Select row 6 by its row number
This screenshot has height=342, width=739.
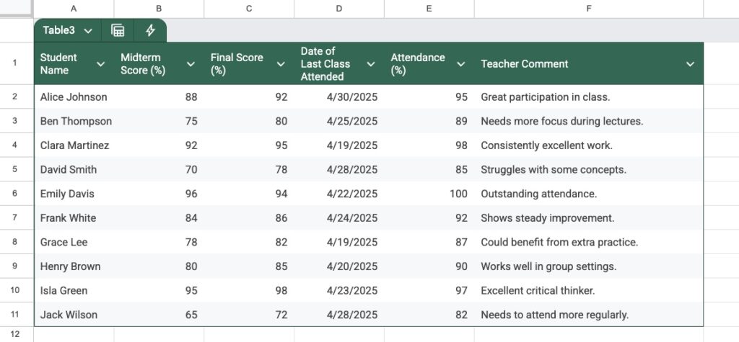tap(15, 194)
